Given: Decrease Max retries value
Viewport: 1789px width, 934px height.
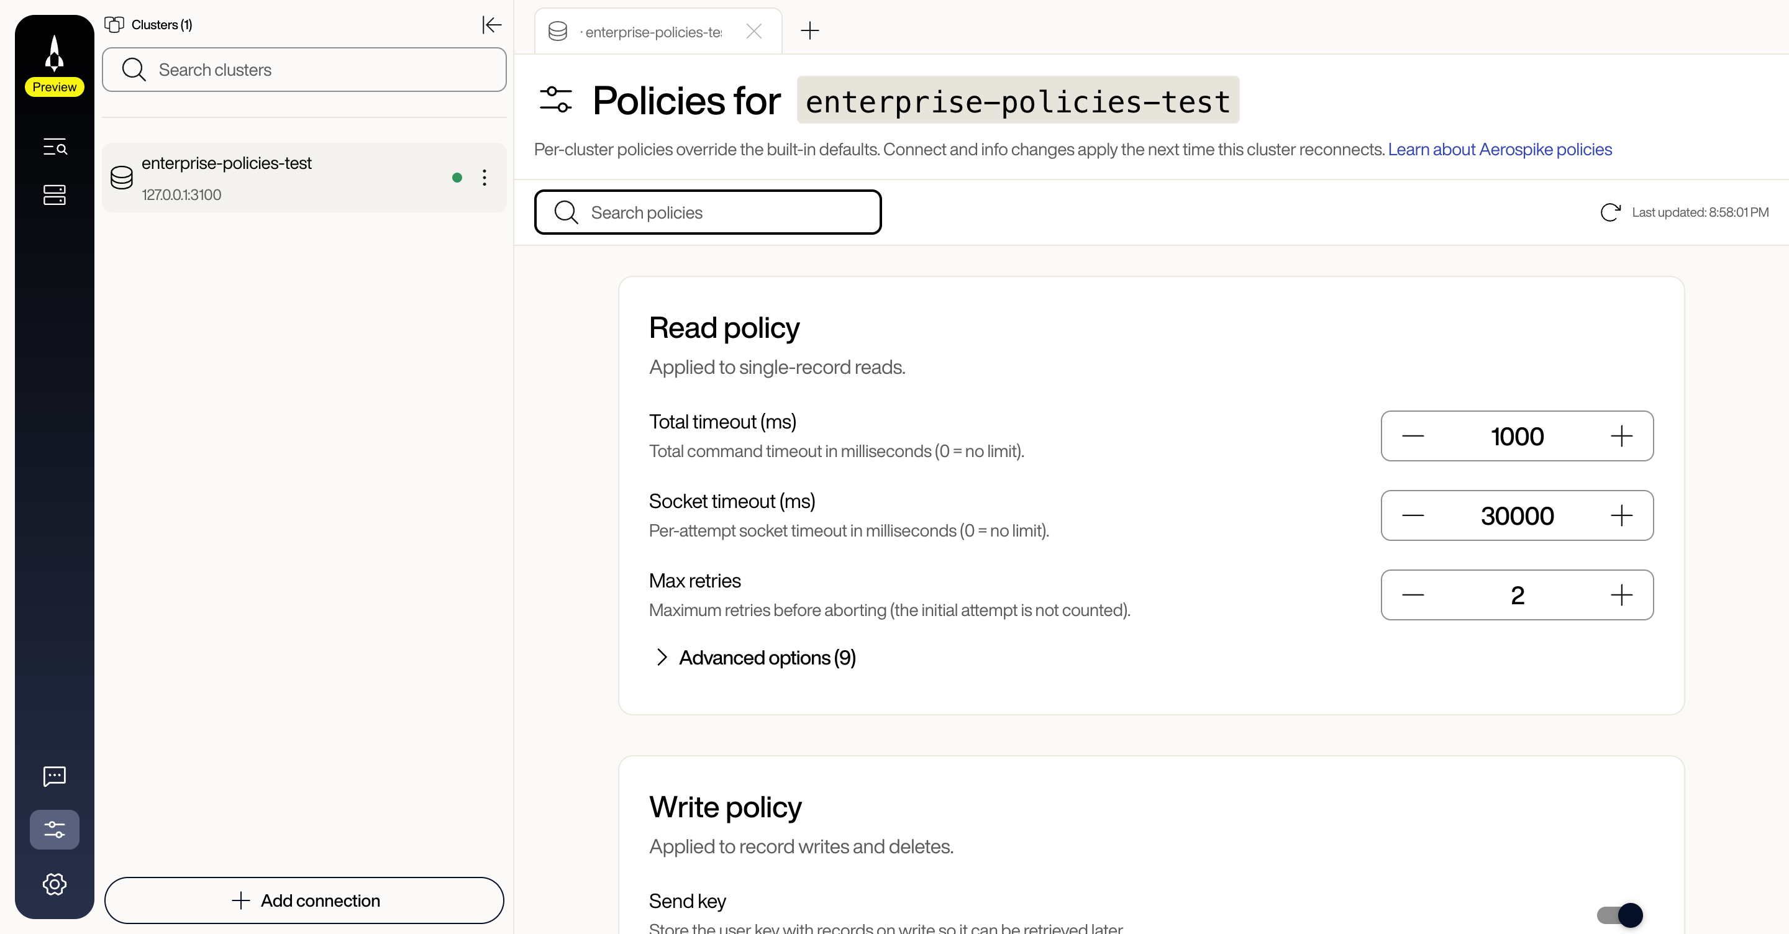Looking at the screenshot, I should (1413, 595).
